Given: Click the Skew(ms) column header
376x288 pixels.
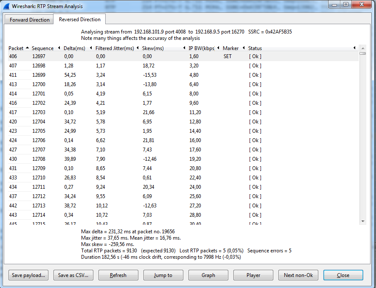Looking at the screenshot, I should (153, 48).
